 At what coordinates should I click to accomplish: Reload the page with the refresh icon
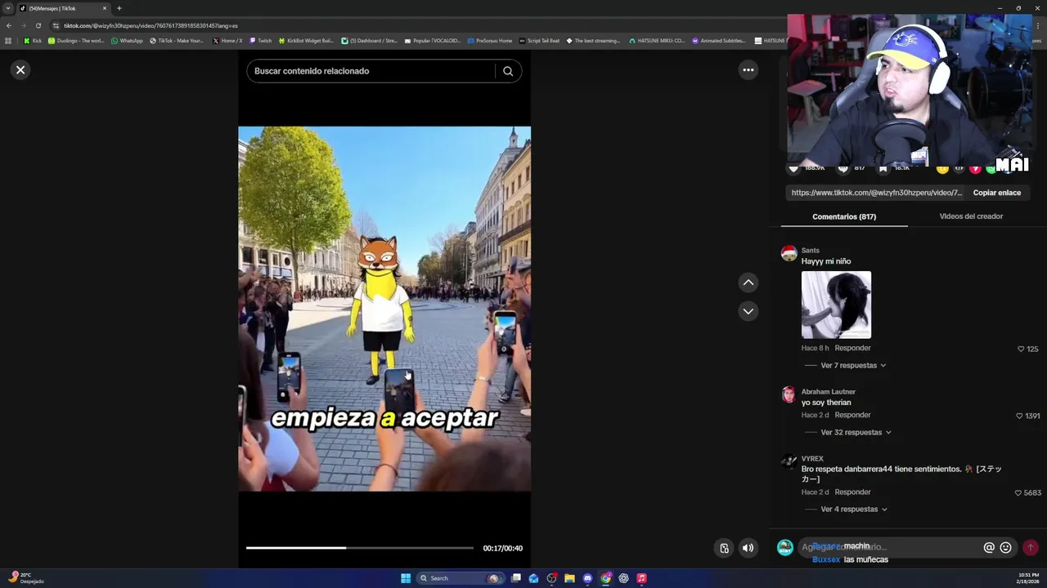click(38, 25)
